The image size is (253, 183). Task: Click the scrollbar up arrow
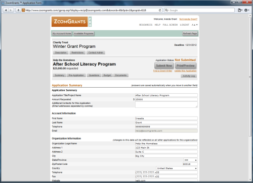(250, 16)
